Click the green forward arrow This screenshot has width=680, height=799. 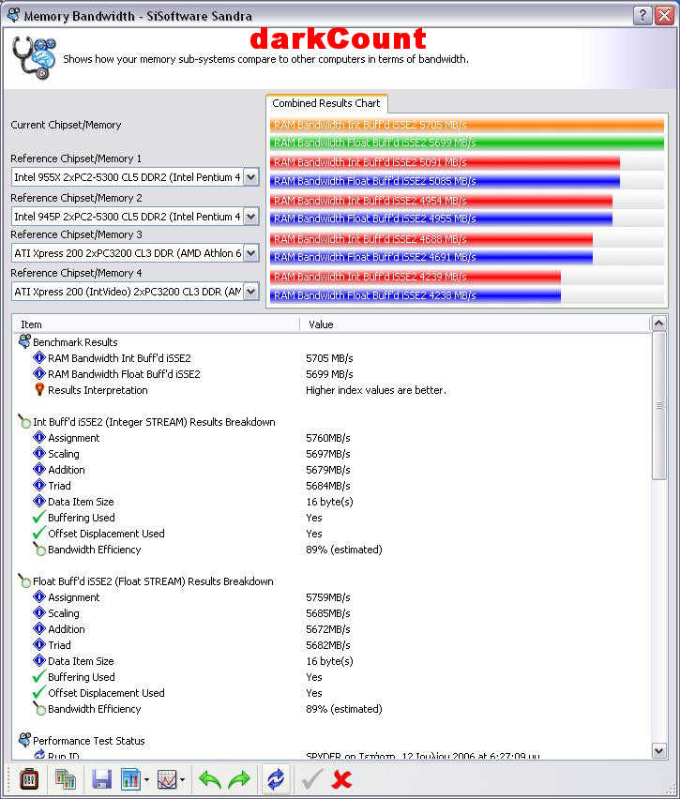(x=239, y=779)
